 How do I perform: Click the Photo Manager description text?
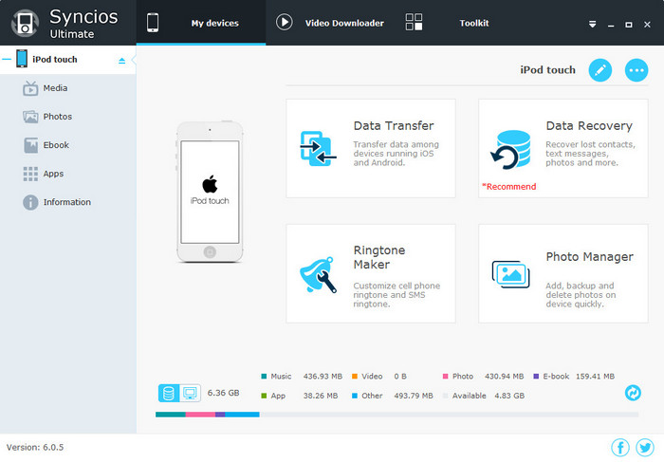coord(581,295)
